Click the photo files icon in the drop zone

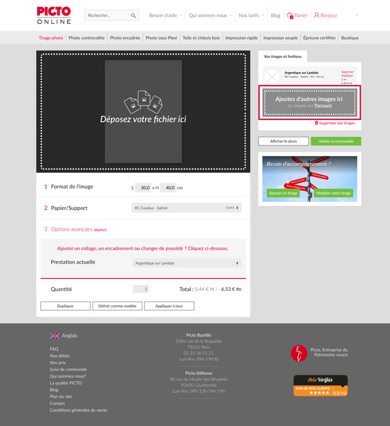143,102
